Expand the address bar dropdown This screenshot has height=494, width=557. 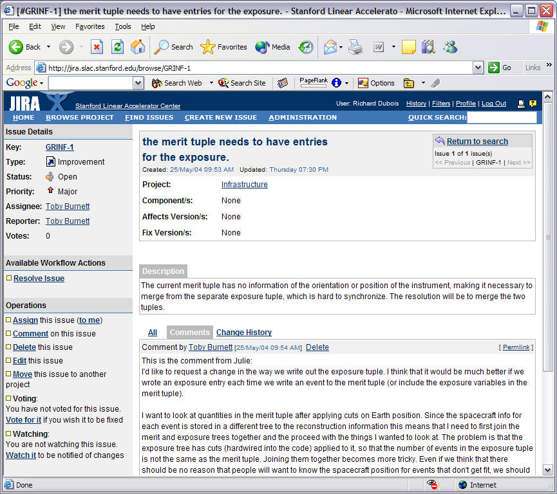click(x=478, y=68)
